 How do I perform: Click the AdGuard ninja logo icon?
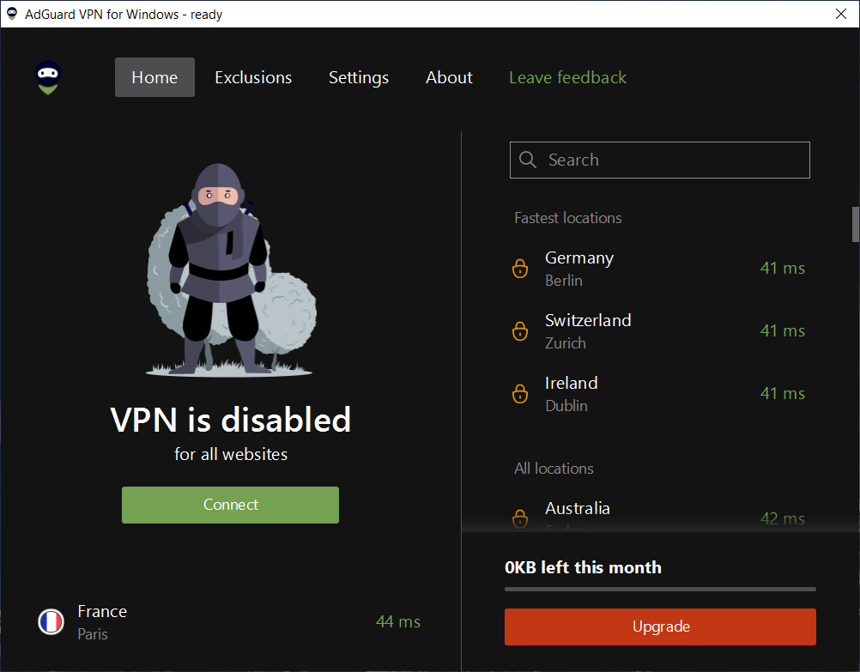tap(48, 78)
